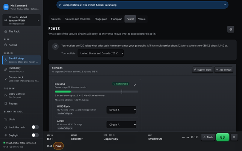Open the WING Rack circuit dropdown

pos(121,110)
